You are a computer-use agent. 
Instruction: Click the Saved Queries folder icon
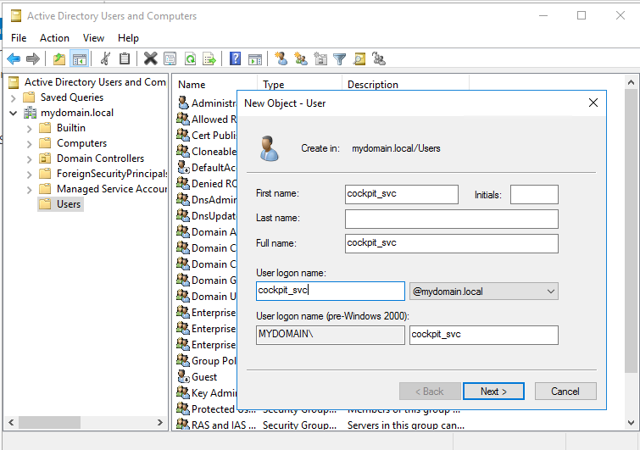click(29, 97)
